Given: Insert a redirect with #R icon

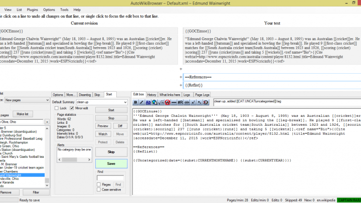Looking at the screenshot, I should [x=180, y=102].
